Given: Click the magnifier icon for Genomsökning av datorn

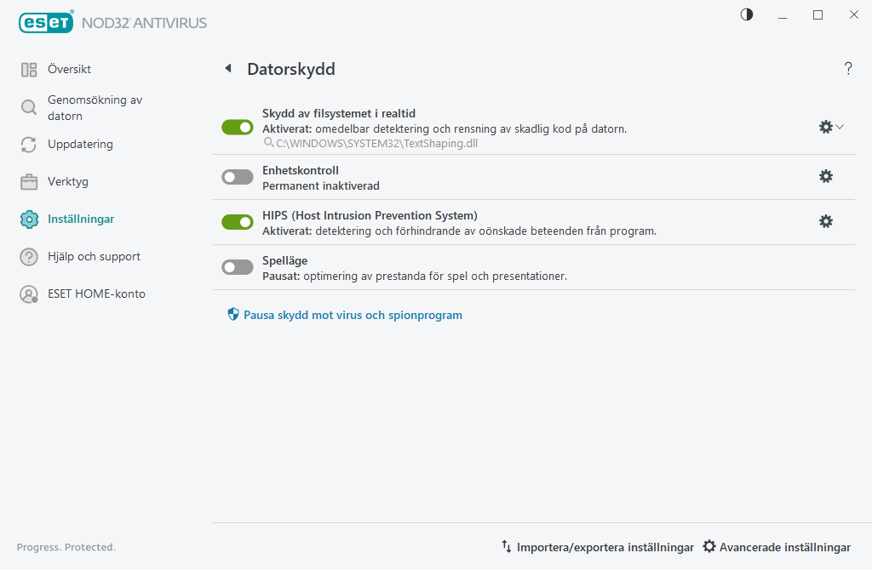Looking at the screenshot, I should tap(29, 107).
